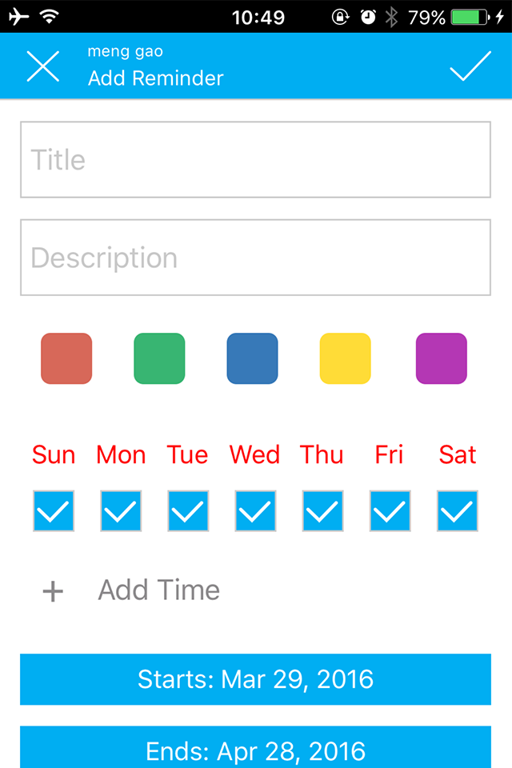Tap the battery icon in status bar
Image resolution: width=512 pixels, height=768 pixels.
tap(470, 17)
